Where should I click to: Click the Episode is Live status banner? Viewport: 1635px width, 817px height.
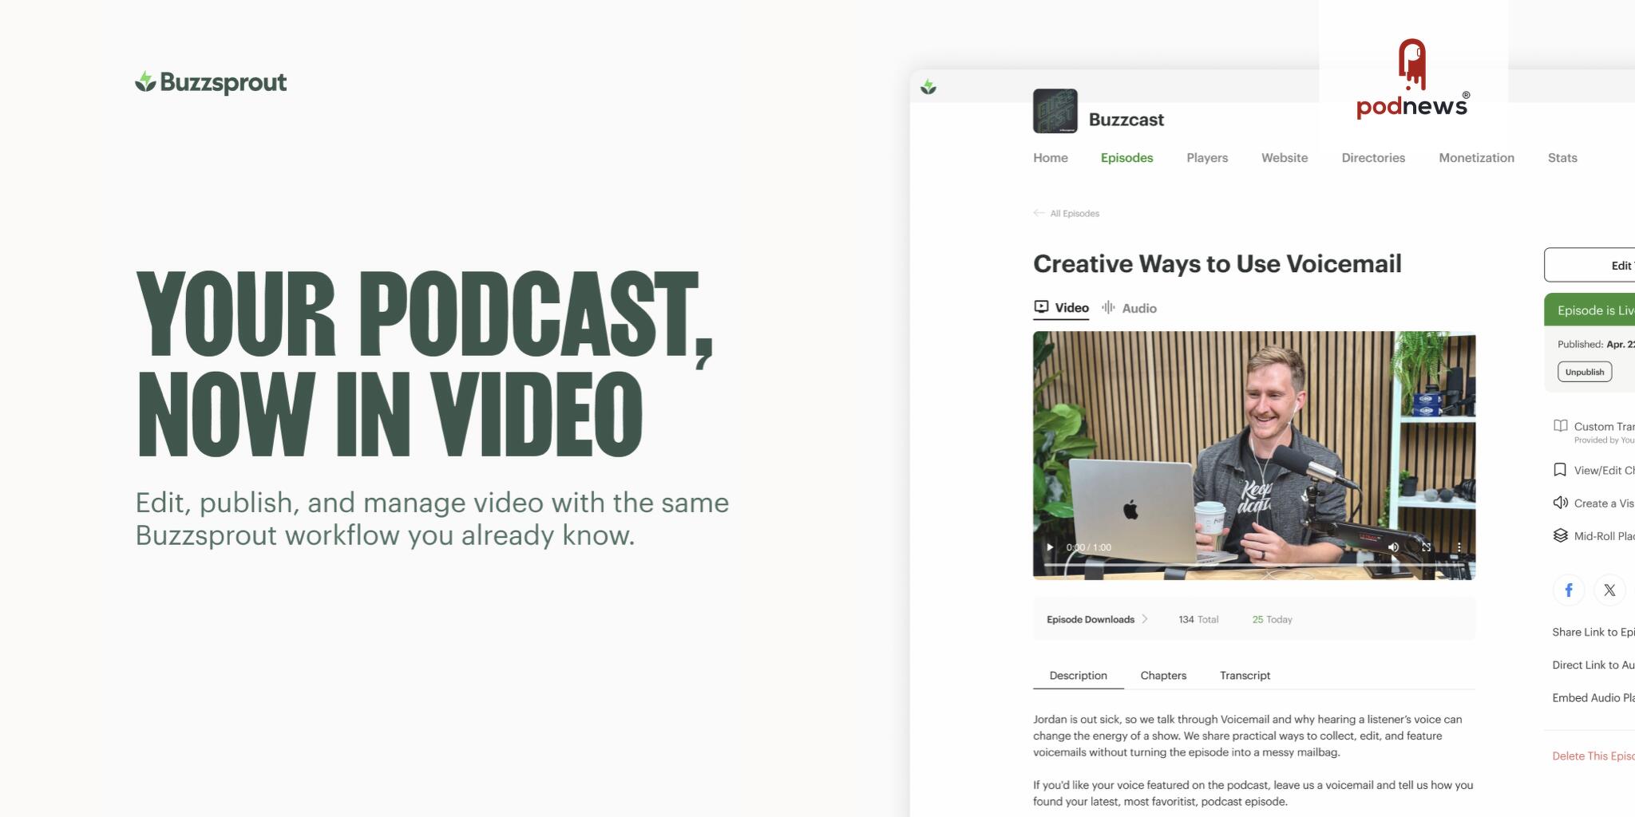(1589, 310)
